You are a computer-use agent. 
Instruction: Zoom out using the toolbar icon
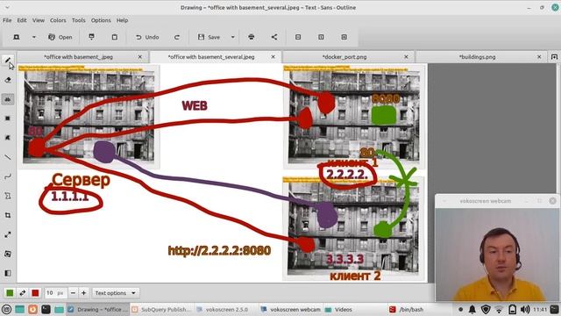point(298,37)
